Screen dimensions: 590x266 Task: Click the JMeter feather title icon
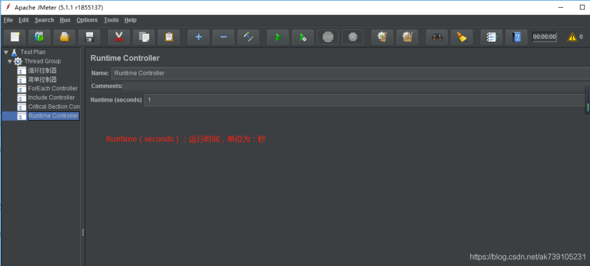[8, 7]
